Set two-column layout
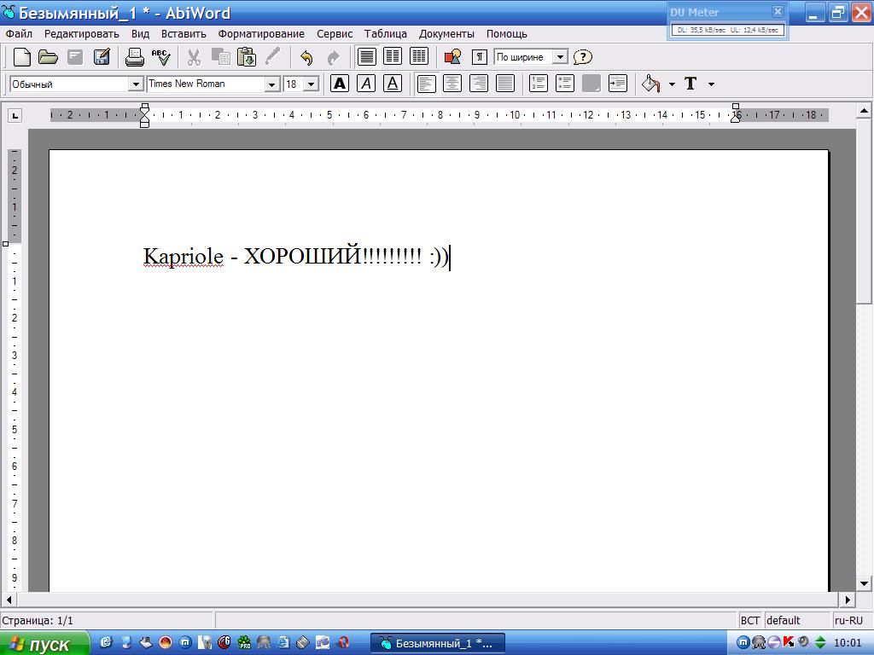This screenshot has width=874, height=655. coord(393,57)
